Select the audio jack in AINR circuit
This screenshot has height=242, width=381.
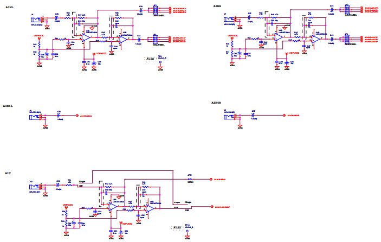point(228,20)
